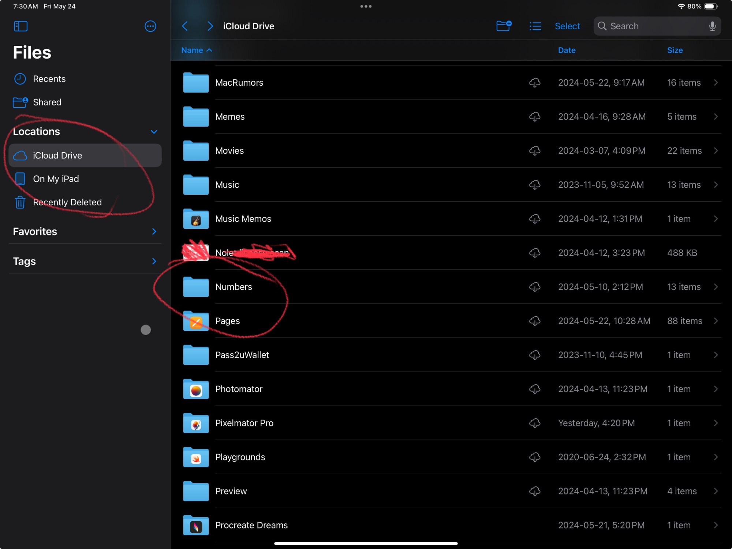Open the Numbers folder icon
Image resolution: width=732 pixels, height=549 pixels.
pos(196,287)
